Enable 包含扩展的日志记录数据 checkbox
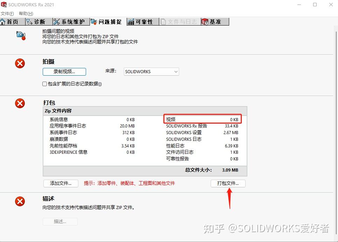Viewport: 338px width, 242px height. point(45,84)
